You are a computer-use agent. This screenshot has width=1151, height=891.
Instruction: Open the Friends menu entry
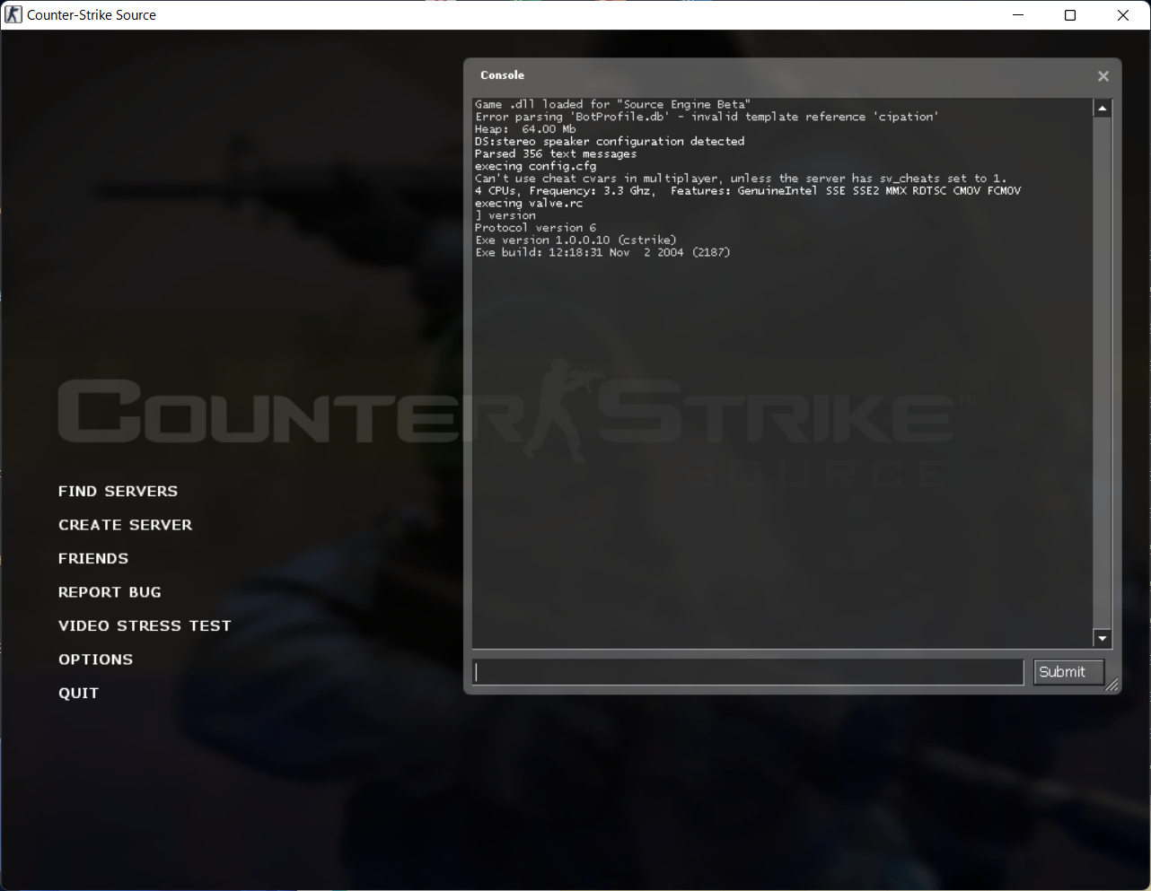tap(93, 559)
